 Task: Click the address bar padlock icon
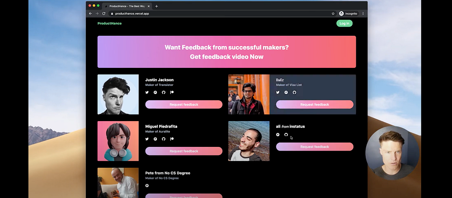pyautogui.click(x=112, y=14)
